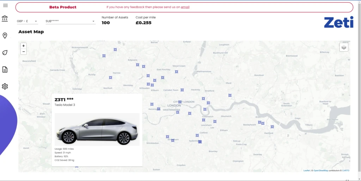The height and width of the screenshot is (181, 361).
Task: Select the marker below the Westminster label
Action: pyautogui.click(x=178, y=112)
